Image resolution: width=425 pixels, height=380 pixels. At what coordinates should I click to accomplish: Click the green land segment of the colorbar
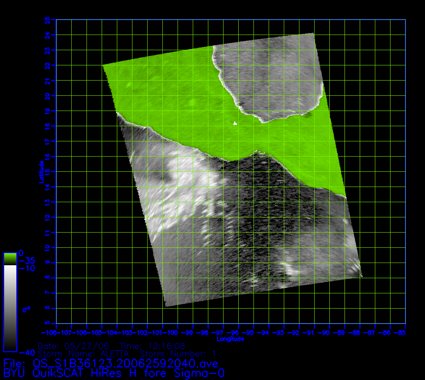tap(10, 258)
